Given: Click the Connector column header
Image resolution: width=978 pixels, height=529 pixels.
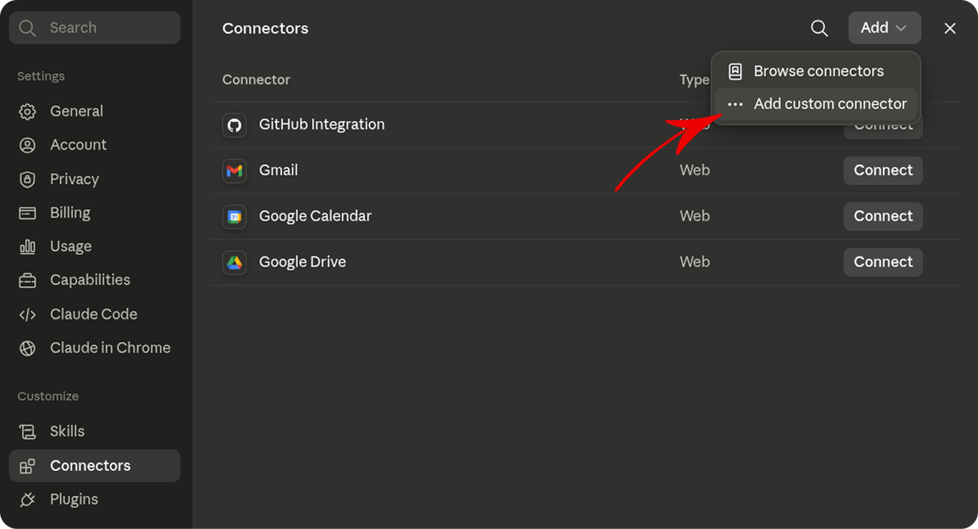Looking at the screenshot, I should [x=256, y=79].
